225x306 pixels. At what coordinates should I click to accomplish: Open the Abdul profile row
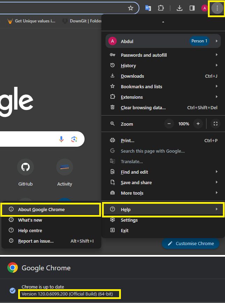[x=163, y=41]
